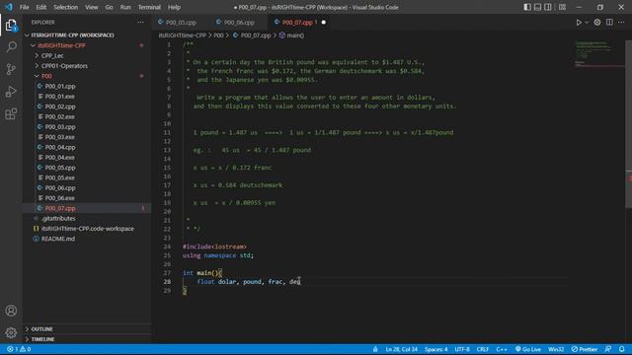Click the Prettier status bar item

(584, 349)
